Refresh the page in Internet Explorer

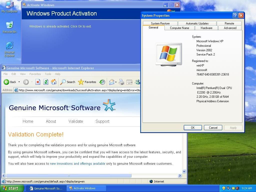pyautogui.click(x=46, y=82)
